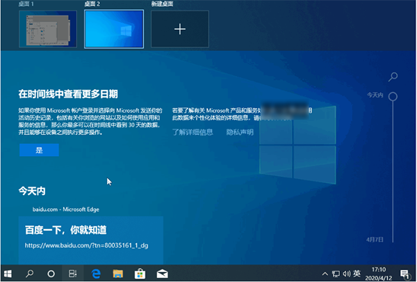Open the Windows Start menu
The height and width of the screenshot is (282, 417).
(x=10, y=274)
